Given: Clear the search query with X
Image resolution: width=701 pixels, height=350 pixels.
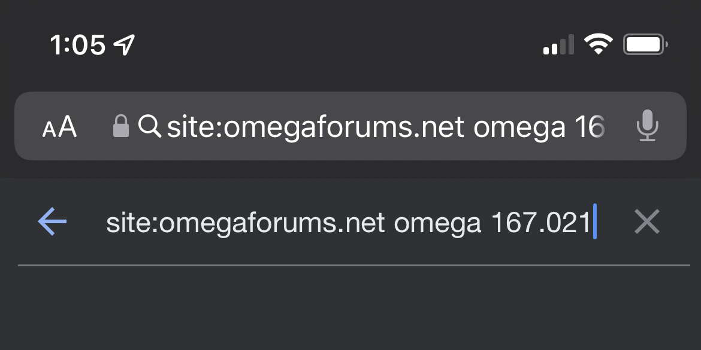Looking at the screenshot, I should (647, 222).
